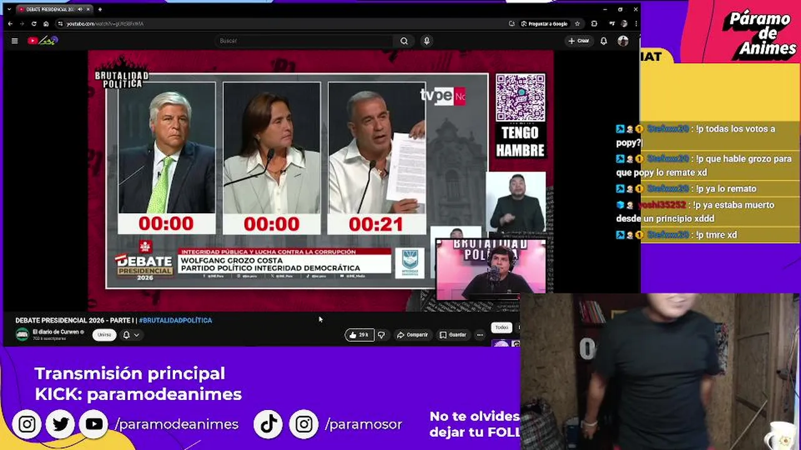Open YouTube icon in overlay footer
The image size is (801, 450).
click(94, 424)
